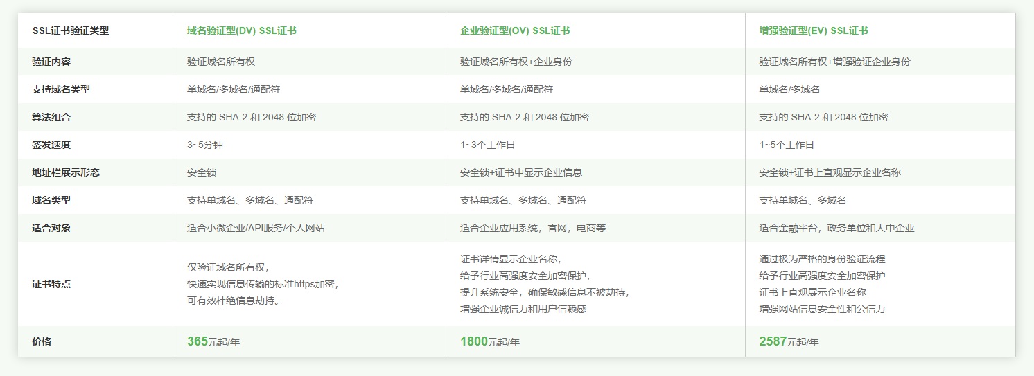Image resolution: width=1034 pixels, height=376 pixels.
Task: Click the 支持域名类型 row label
Action: tap(61, 89)
